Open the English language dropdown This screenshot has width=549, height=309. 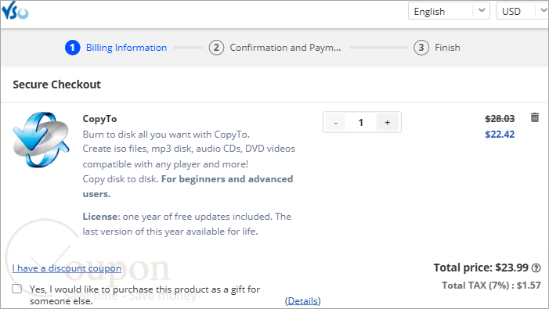click(x=449, y=11)
